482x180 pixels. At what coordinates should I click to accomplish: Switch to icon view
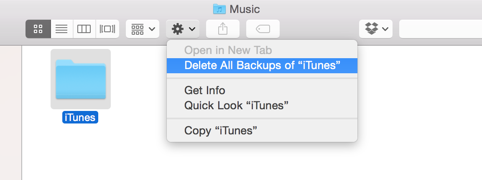[38, 29]
